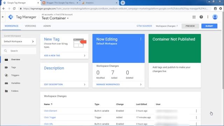
Task: Sort by the Name column header
Action: pos(48,104)
